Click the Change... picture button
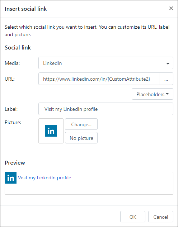178x227 pixels. (x=81, y=124)
